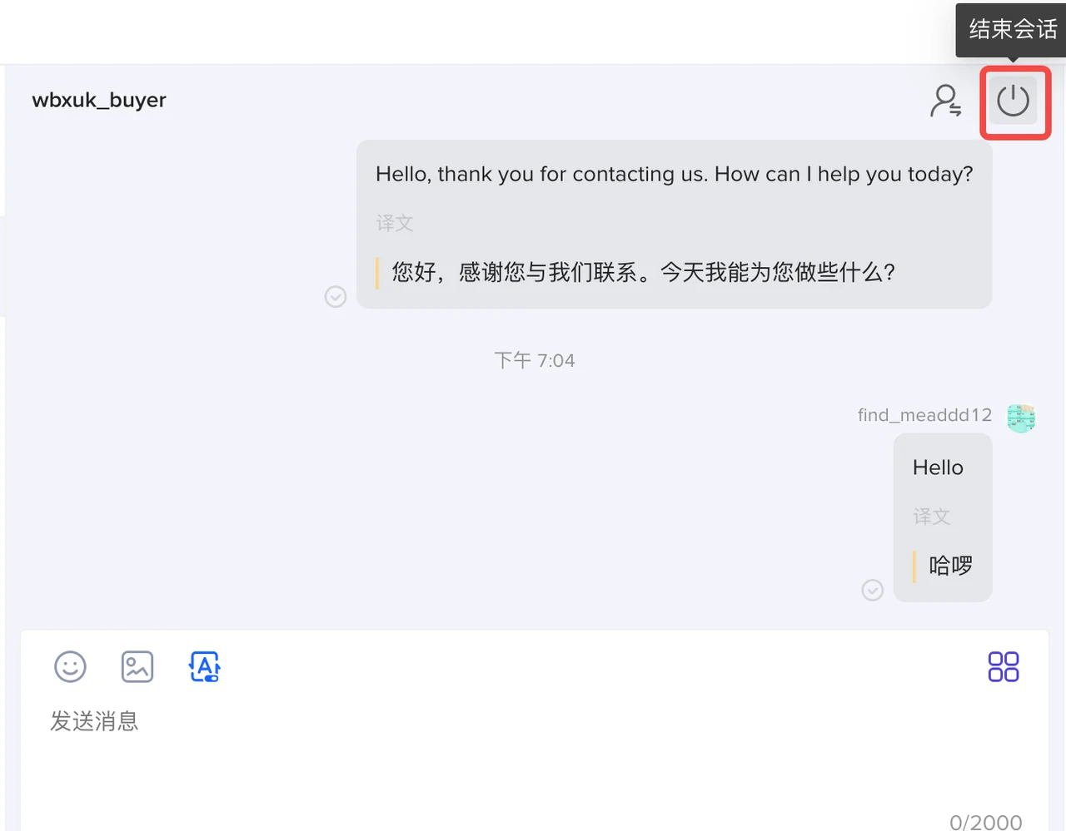Click the 发送消息 message input field

(x=95, y=721)
